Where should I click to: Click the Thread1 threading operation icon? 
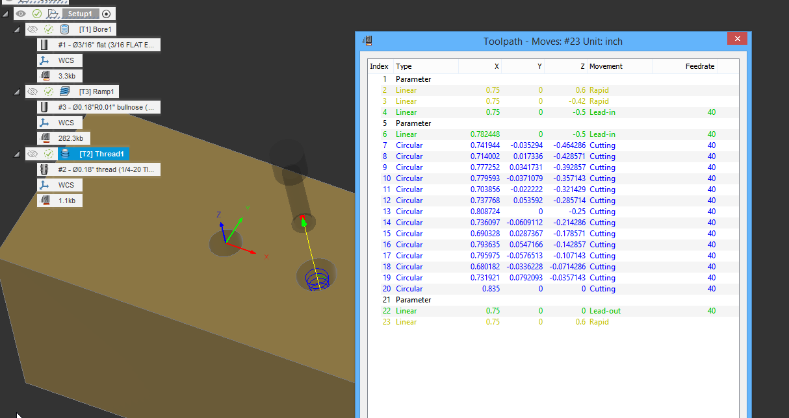pos(64,154)
